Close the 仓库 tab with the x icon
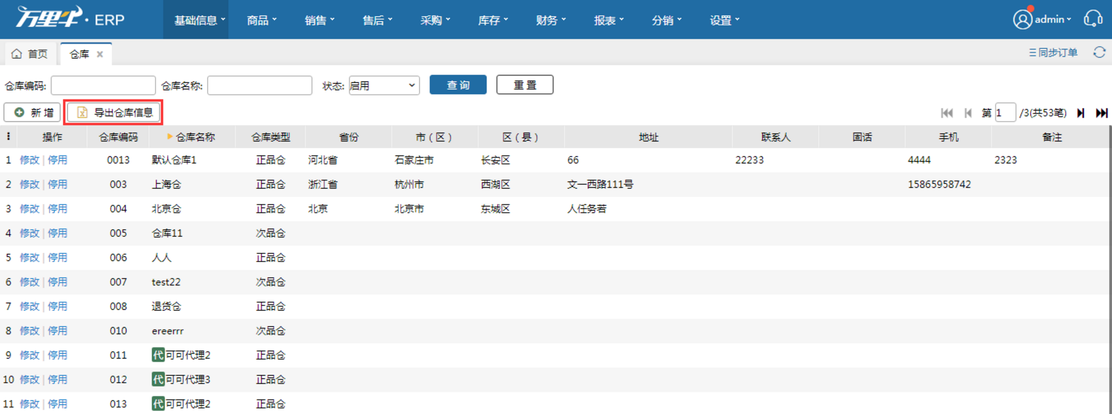This screenshot has height=414, width=1112. [100, 54]
